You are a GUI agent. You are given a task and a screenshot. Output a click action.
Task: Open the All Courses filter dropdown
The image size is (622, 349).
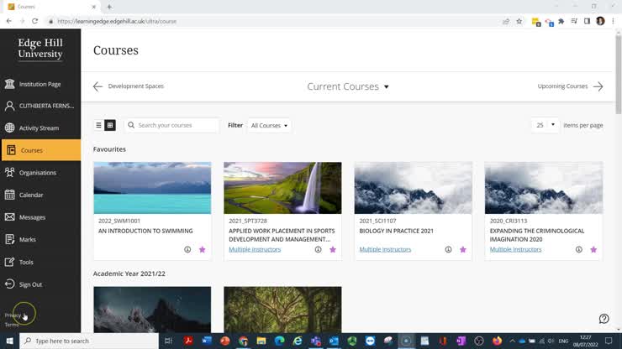click(x=269, y=126)
